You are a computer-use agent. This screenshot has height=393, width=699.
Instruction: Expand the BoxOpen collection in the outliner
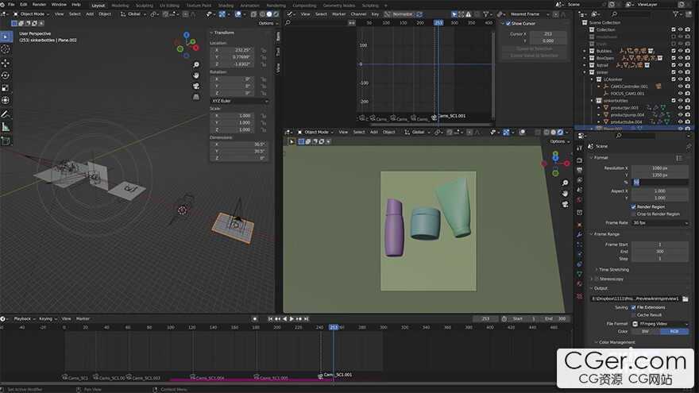coord(585,58)
